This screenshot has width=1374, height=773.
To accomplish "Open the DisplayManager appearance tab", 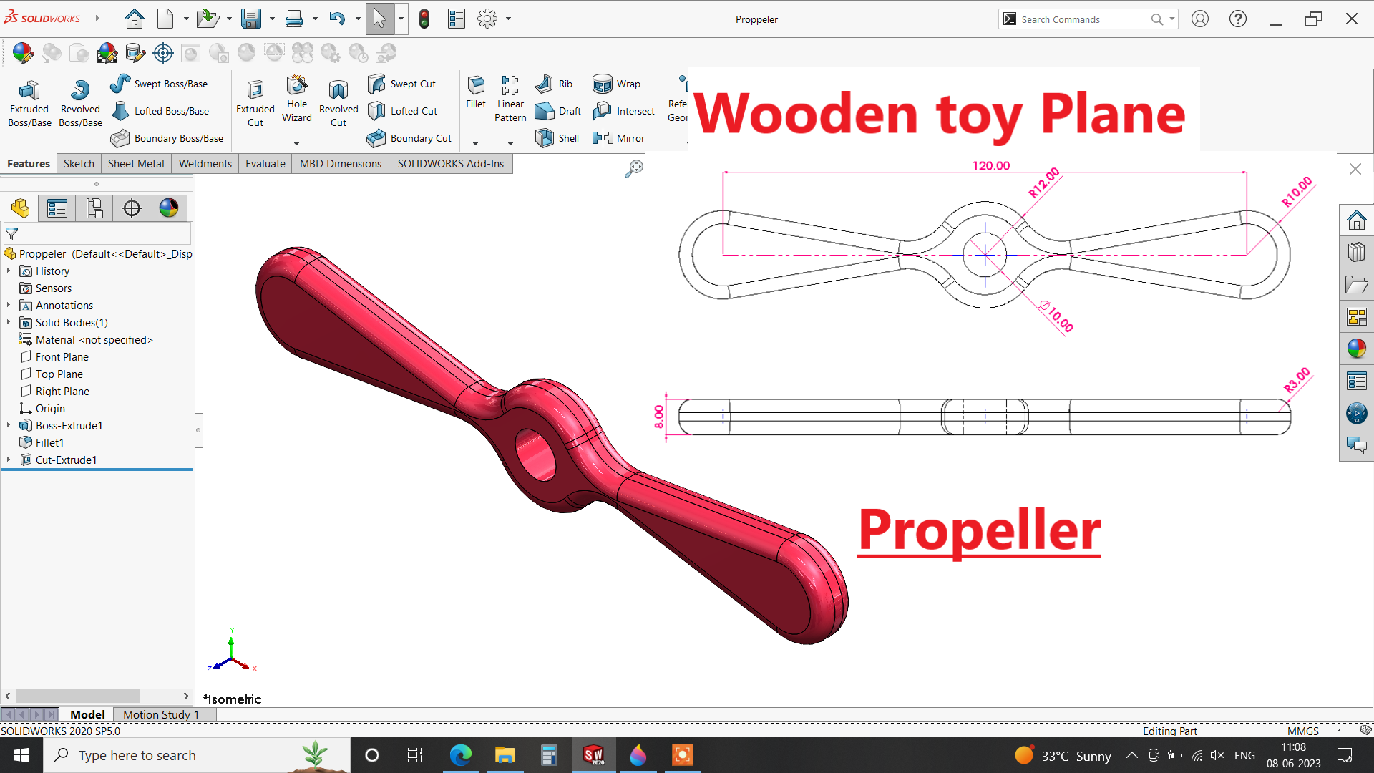I will coord(169,208).
